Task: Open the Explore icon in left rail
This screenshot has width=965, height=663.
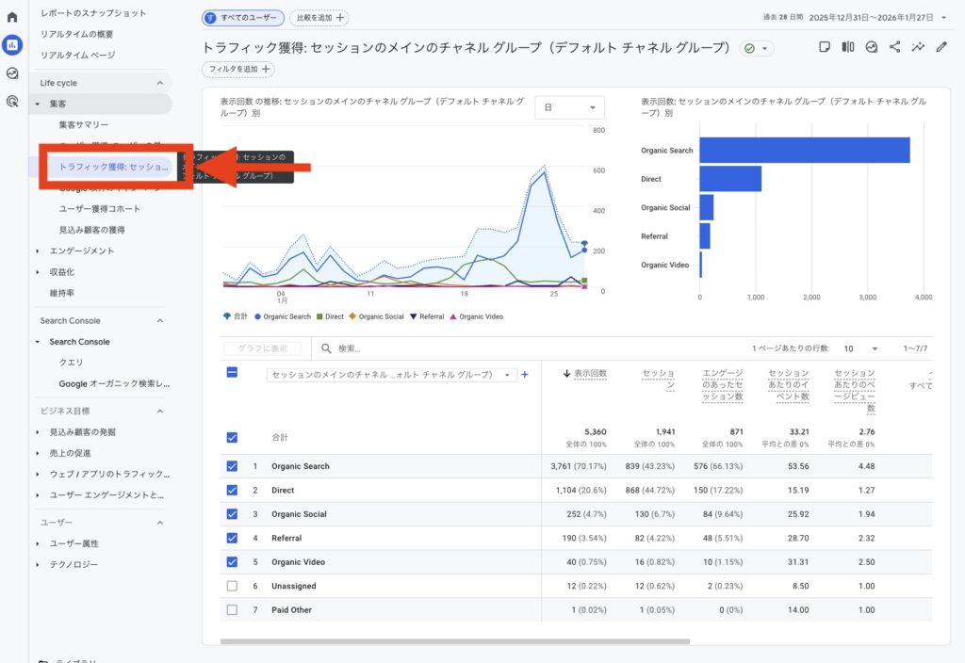Action: click(12, 73)
